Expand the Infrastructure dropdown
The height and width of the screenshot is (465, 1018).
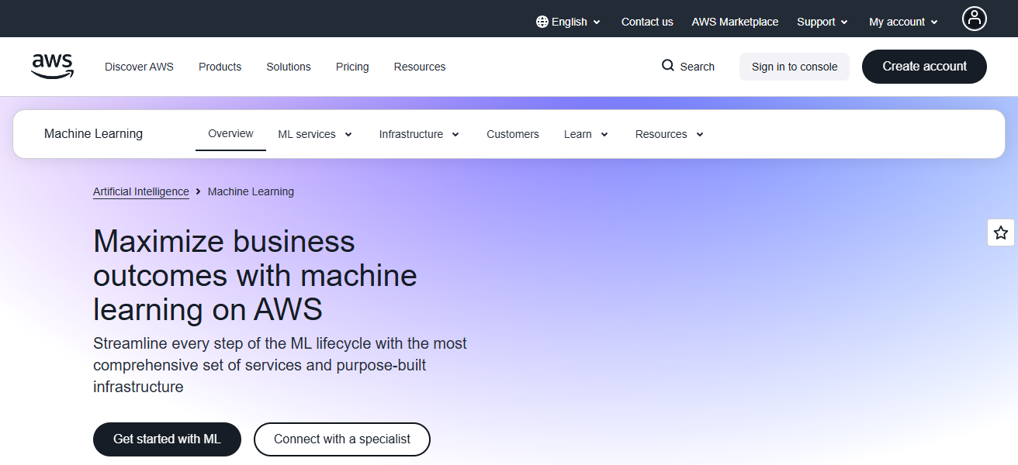pyautogui.click(x=419, y=133)
